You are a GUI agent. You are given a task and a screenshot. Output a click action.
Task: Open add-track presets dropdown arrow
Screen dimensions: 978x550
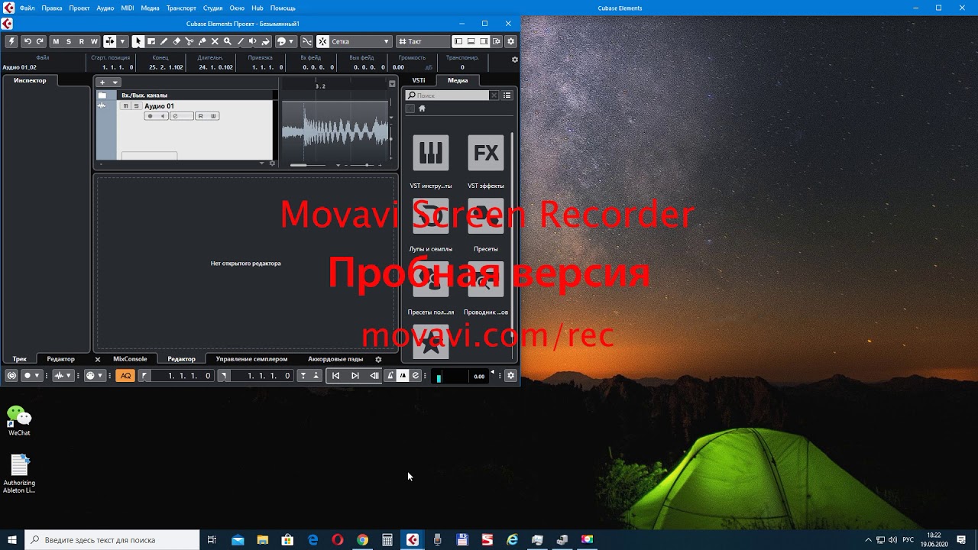coord(115,82)
